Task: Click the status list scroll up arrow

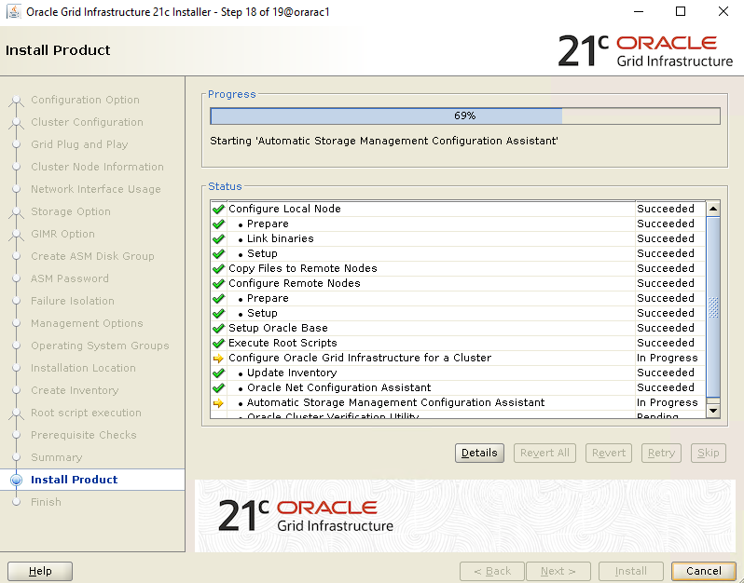Action: (712, 209)
